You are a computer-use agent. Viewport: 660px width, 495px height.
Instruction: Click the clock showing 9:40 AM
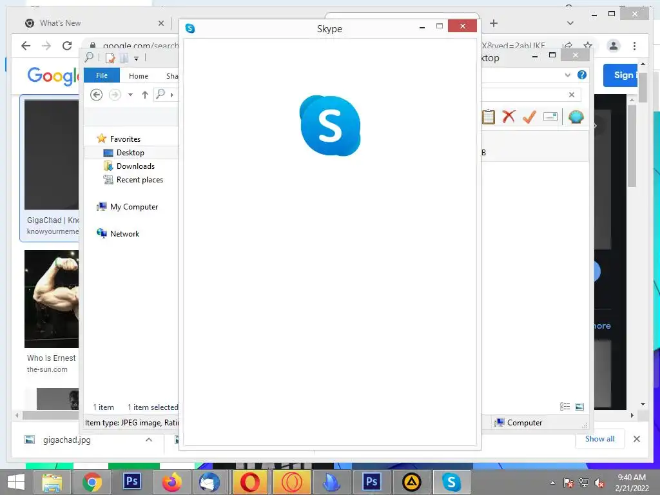[632, 478]
